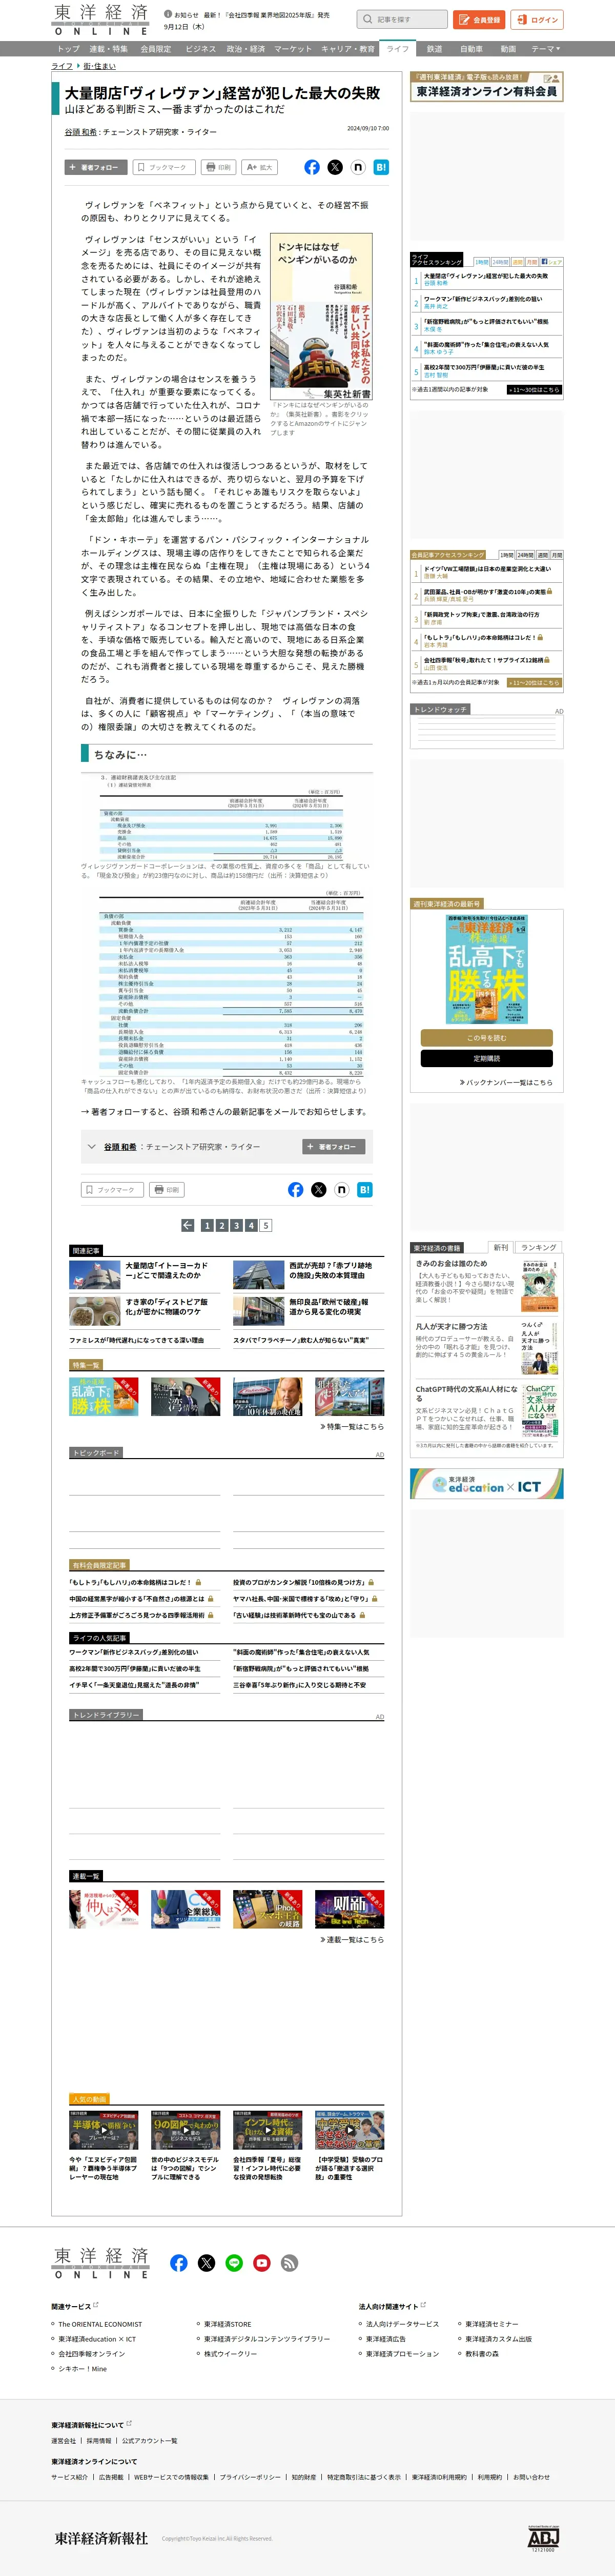The image size is (615, 2576).
Task: Switch Life ranking to 月間 tab
Action: coord(532,262)
